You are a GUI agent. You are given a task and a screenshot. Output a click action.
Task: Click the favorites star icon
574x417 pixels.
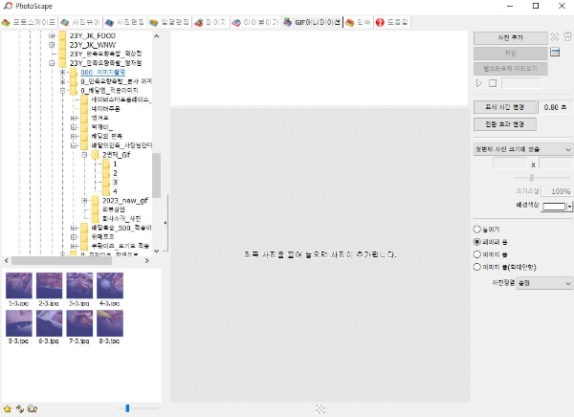click(x=8, y=408)
